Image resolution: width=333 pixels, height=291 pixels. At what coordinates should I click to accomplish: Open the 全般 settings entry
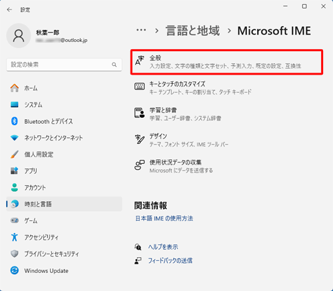226,62
